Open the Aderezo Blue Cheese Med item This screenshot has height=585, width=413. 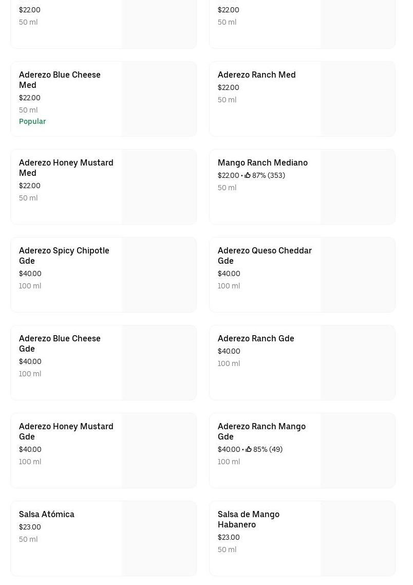click(x=60, y=80)
